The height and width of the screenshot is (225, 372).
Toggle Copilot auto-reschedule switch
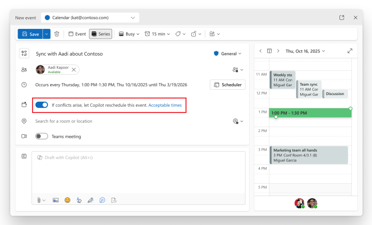point(42,105)
